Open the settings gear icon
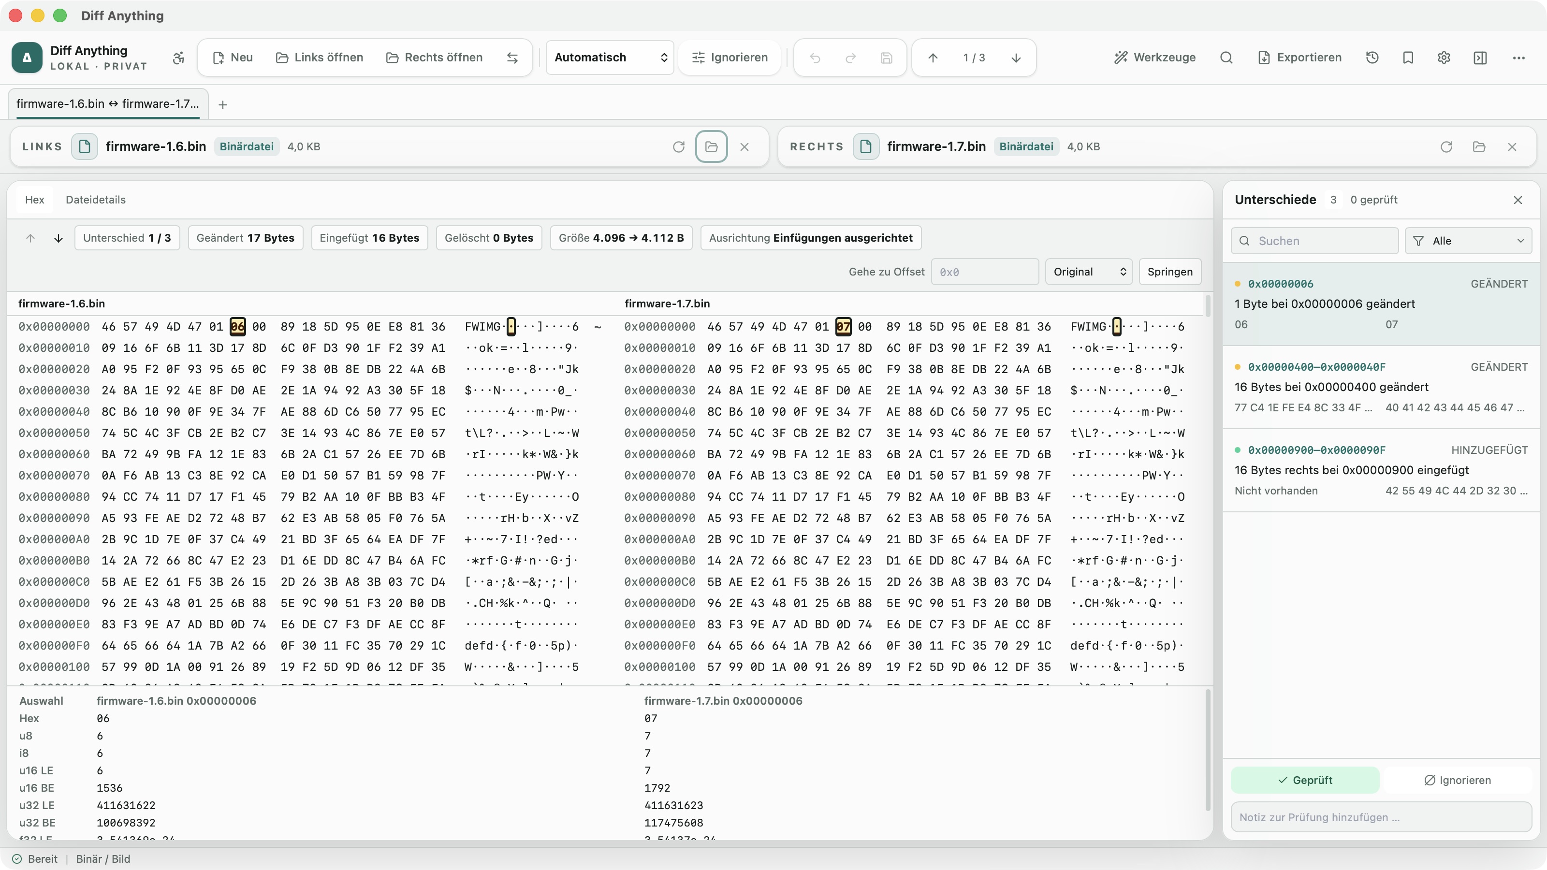 1445,58
